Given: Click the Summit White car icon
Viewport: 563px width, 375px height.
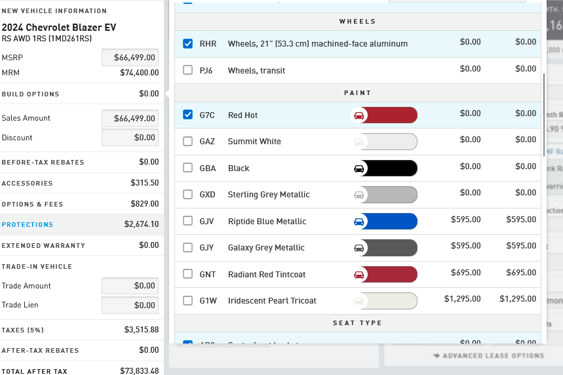Looking at the screenshot, I should point(359,142).
